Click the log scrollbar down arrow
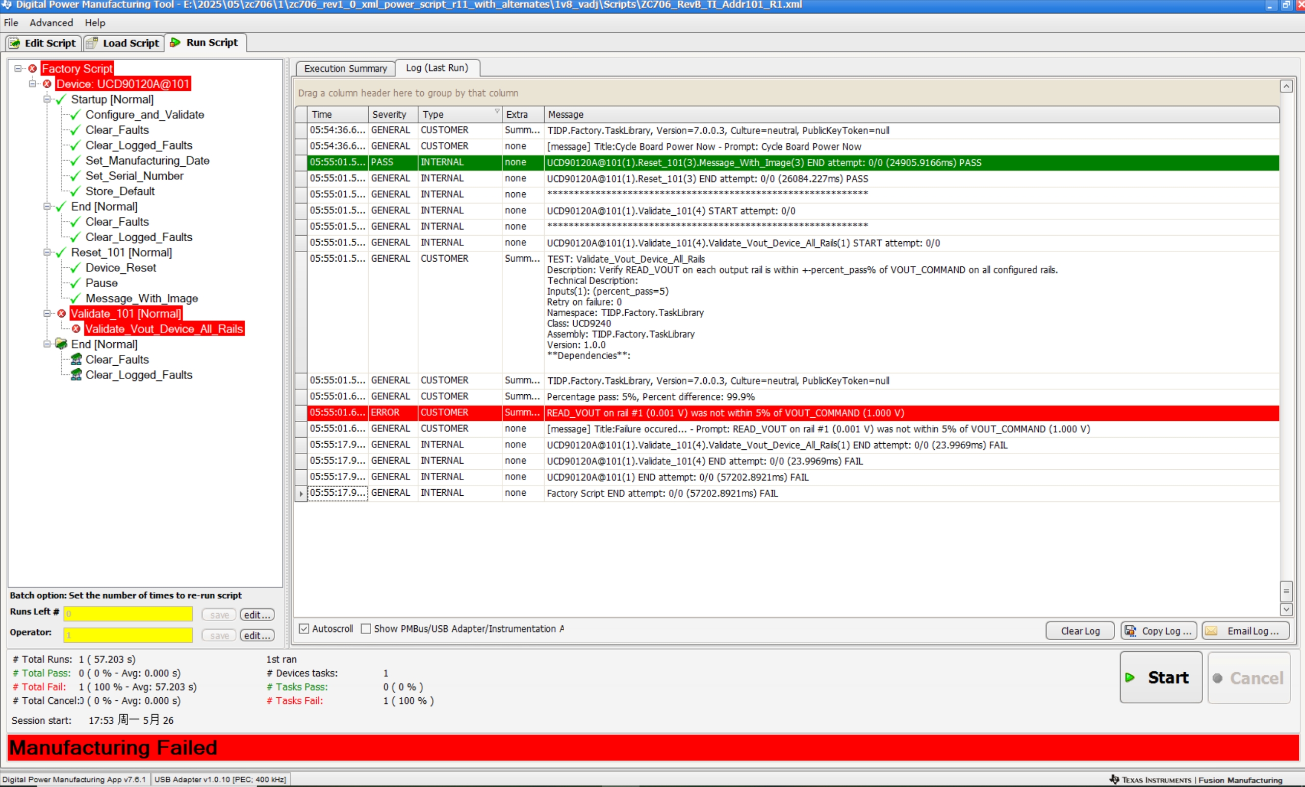This screenshot has height=787, width=1305. coord(1286,609)
